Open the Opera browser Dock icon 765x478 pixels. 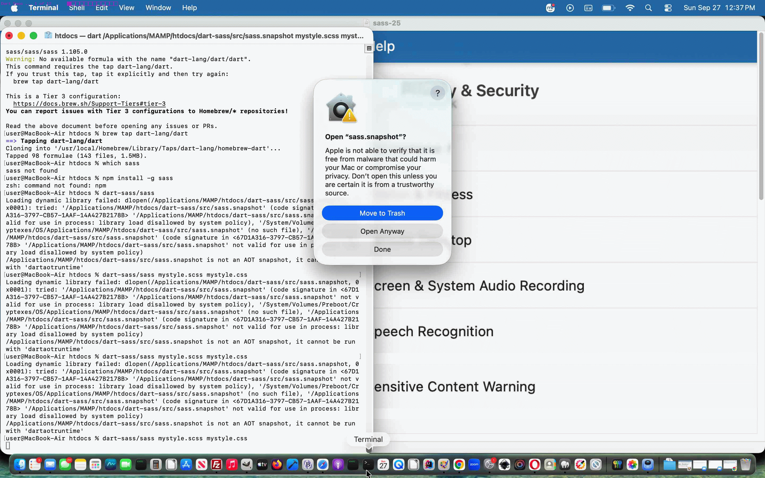534,464
